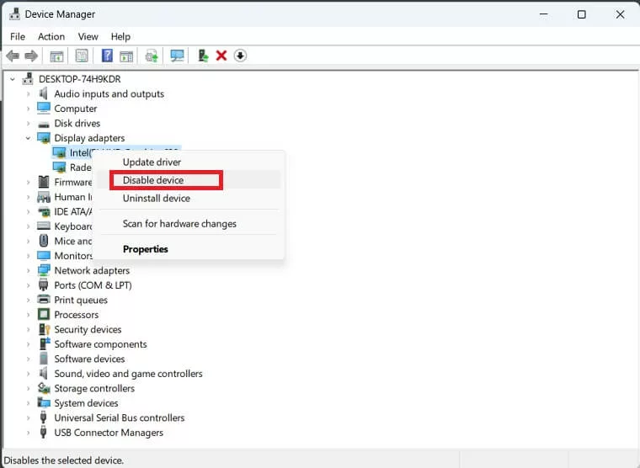The width and height of the screenshot is (640, 468).
Task: Click the printer Update driver toolbar icon
Action: 152,56
